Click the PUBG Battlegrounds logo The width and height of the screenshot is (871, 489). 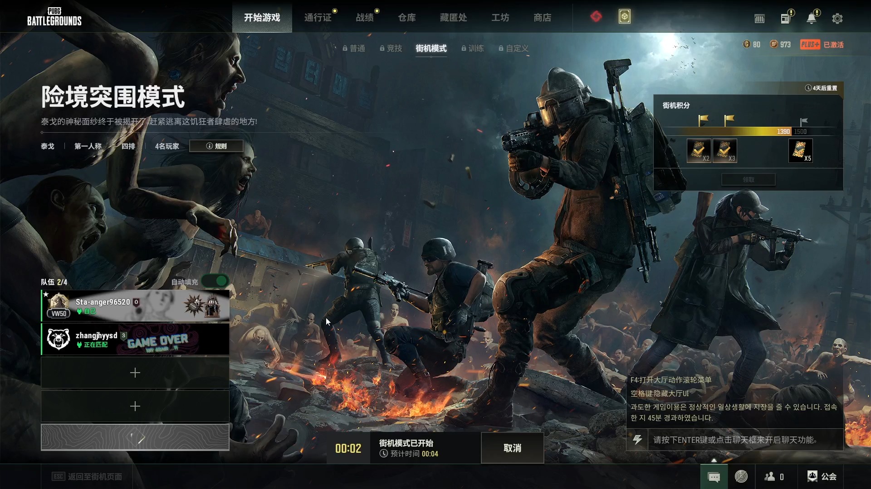pyautogui.click(x=54, y=17)
